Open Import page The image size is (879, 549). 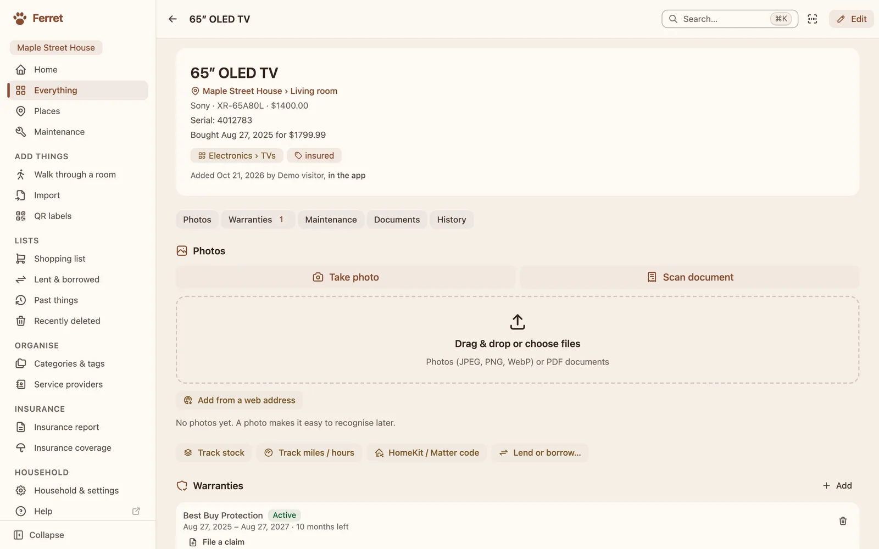tap(78, 195)
